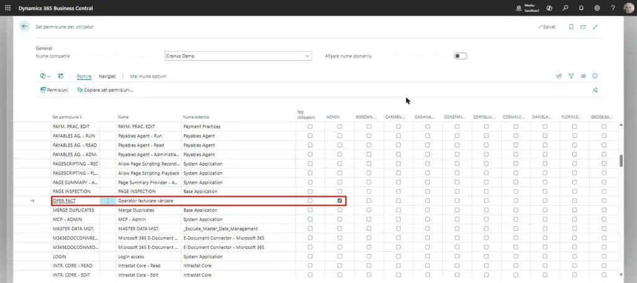This screenshot has height=283, width=637.
Task: Show the FactBox information icon
Action: point(595,76)
